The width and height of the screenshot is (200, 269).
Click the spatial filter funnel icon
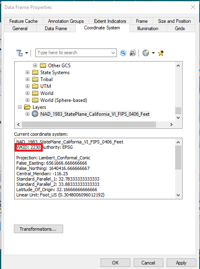19,53
